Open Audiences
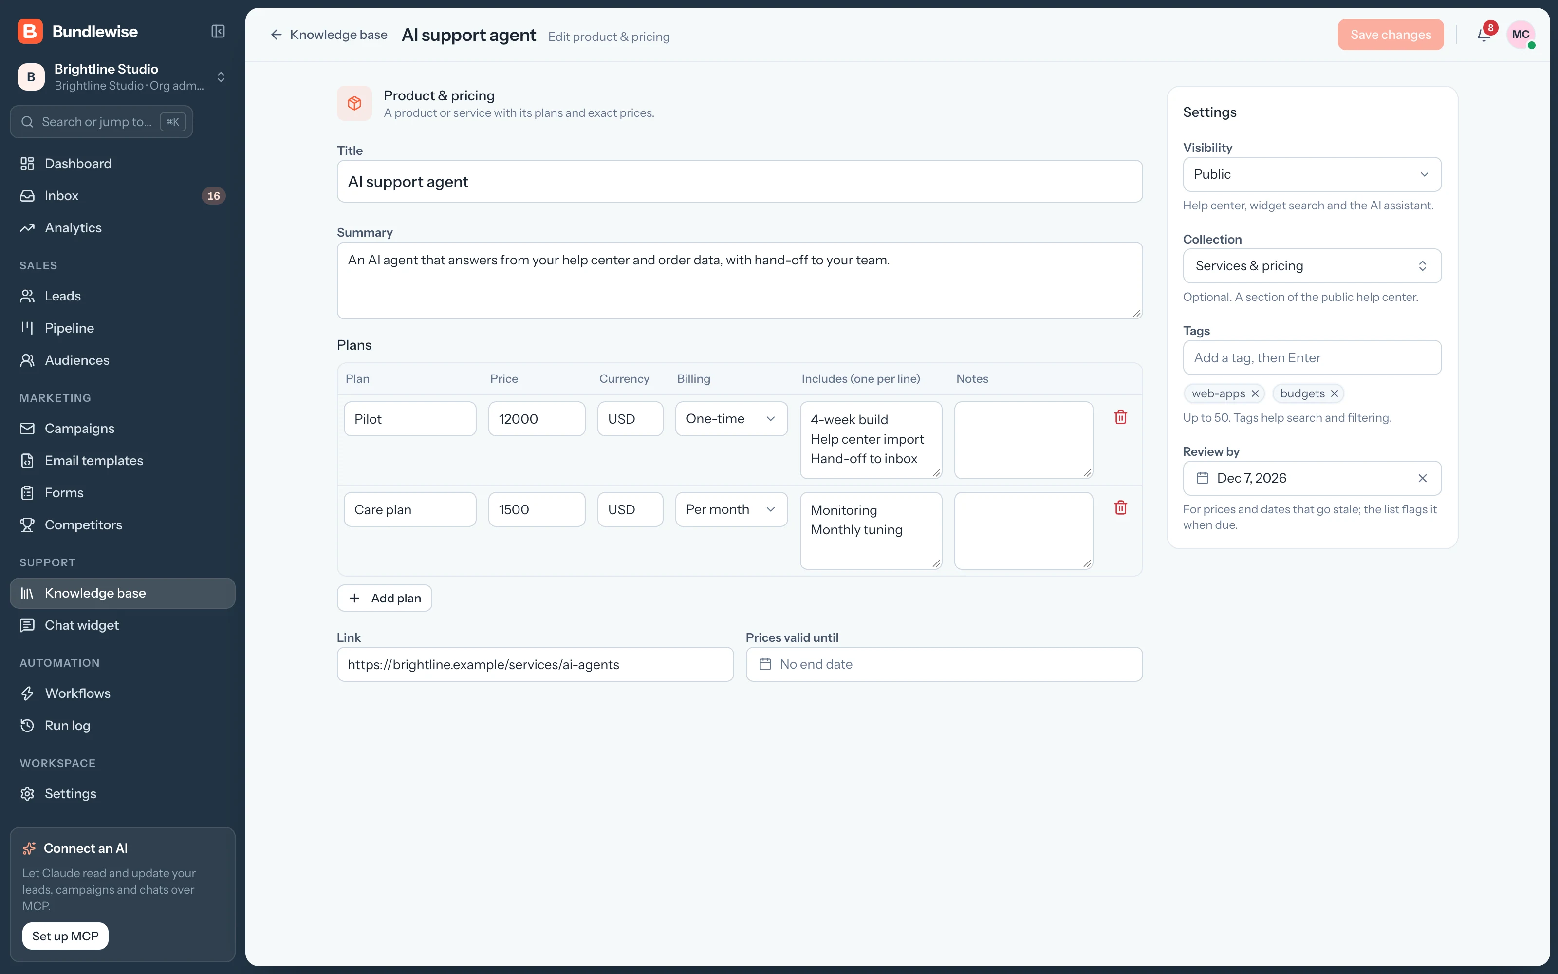 pos(122,361)
